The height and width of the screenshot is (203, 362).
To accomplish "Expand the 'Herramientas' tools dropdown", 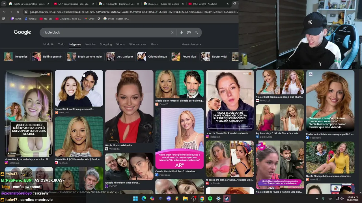I will [x=191, y=44].
